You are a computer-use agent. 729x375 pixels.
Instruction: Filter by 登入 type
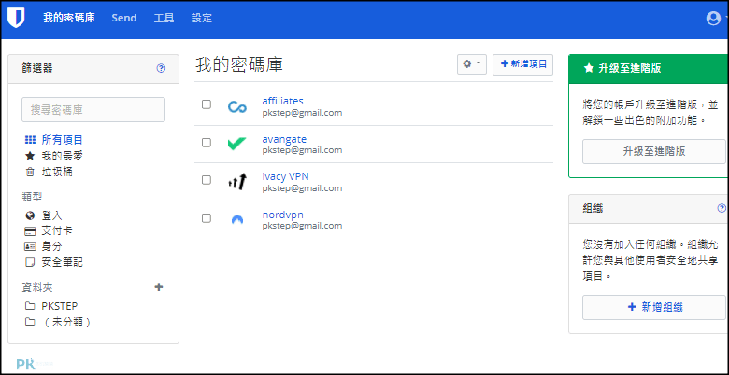pyautogui.click(x=51, y=215)
